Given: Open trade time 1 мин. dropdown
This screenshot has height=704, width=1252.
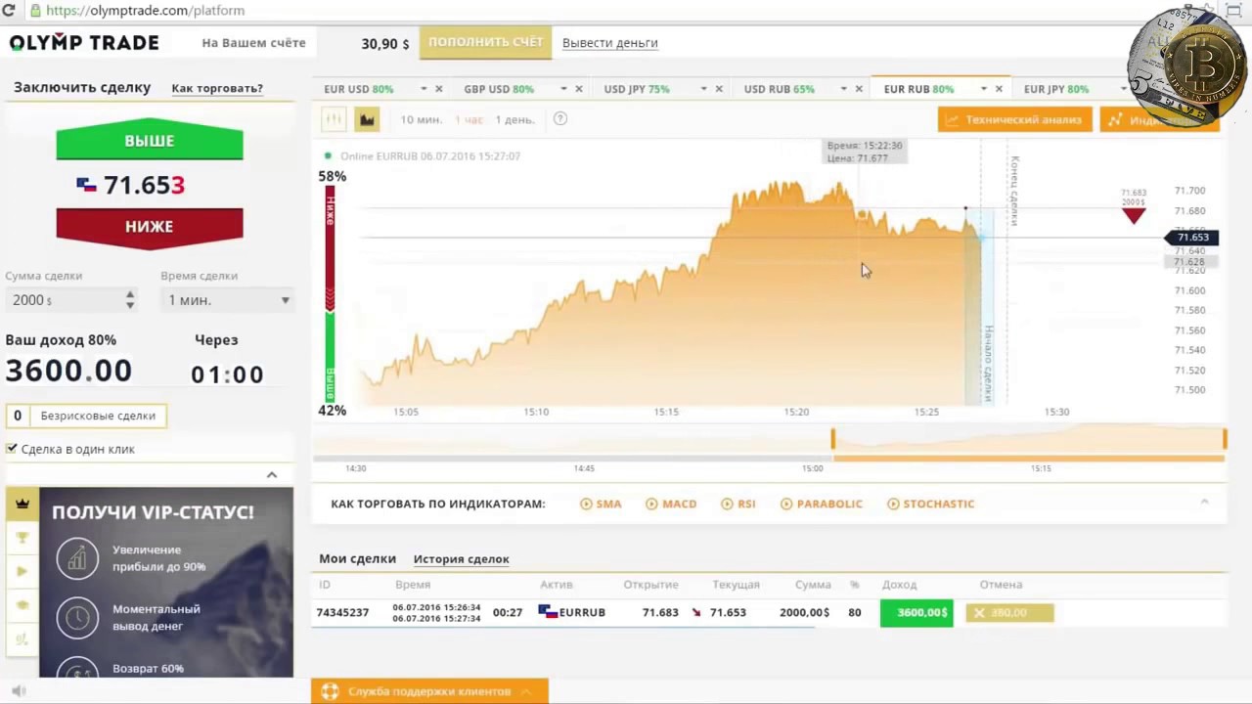Looking at the screenshot, I should pos(227,300).
